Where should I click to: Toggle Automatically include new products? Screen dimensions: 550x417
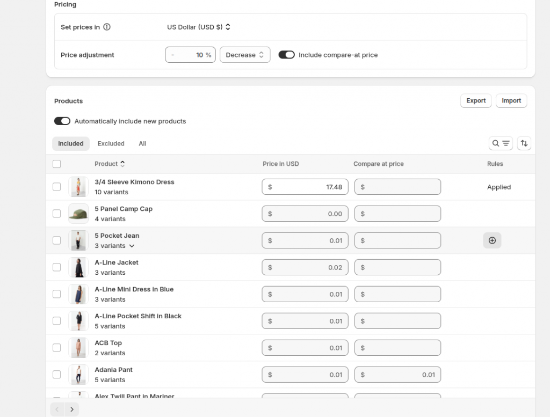click(62, 121)
